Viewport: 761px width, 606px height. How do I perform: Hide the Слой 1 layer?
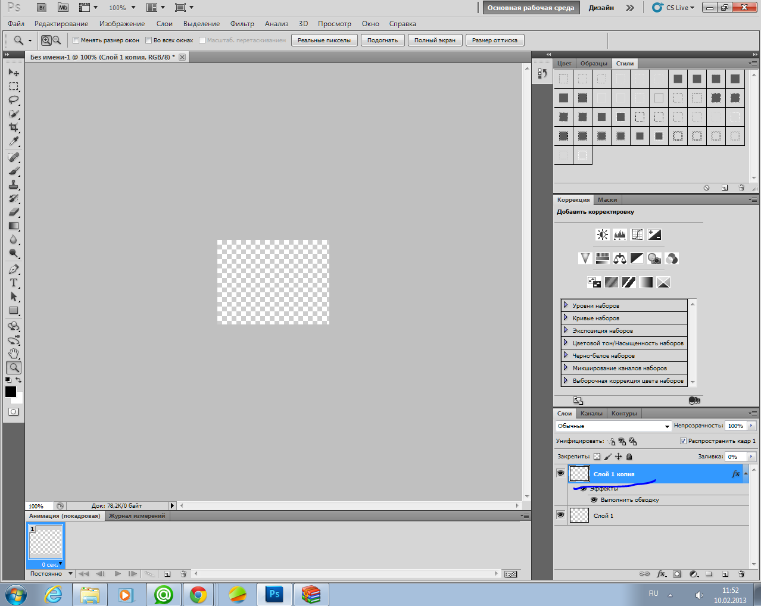560,515
